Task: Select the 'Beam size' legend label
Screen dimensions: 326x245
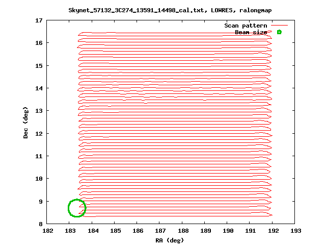Action: 251,32
